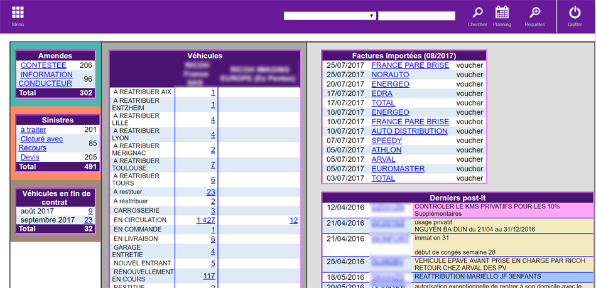The width and height of the screenshot is (596, 288).
Task: Open A REATRIBUER AIX vehicle count
Action: [x=214, y=92]
